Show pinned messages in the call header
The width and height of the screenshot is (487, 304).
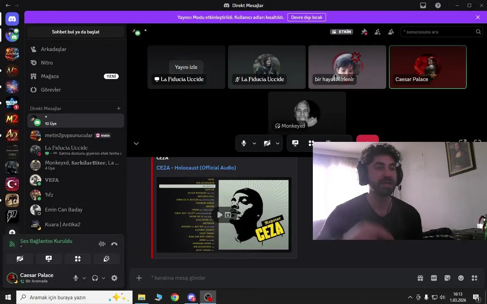[364, 32]
